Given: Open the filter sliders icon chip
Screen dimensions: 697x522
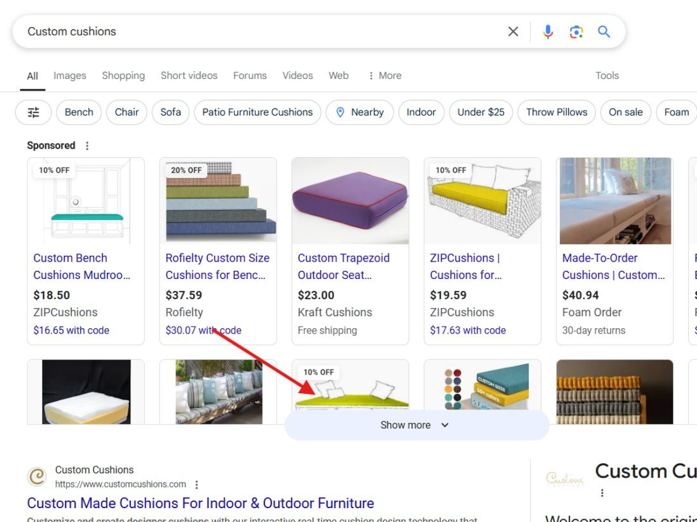Looking at the screenshot, I should pos(34,113).
